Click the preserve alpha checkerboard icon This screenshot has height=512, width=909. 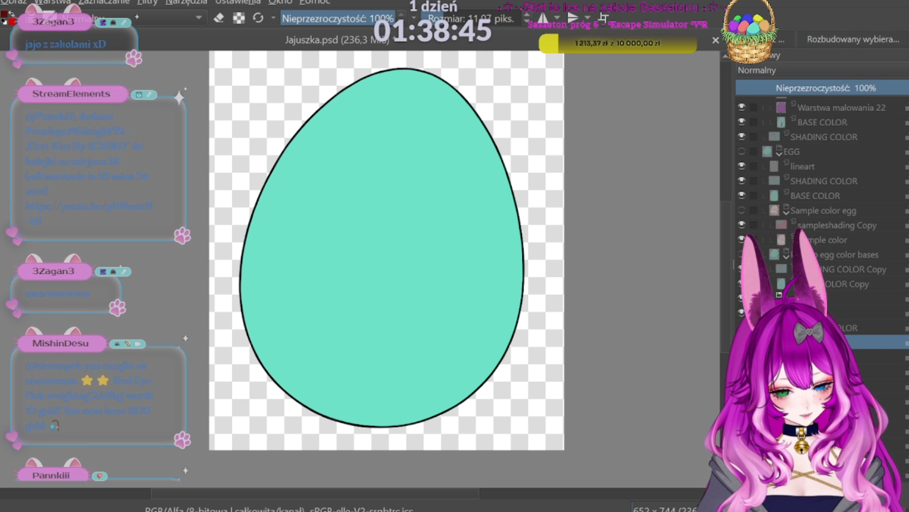(239, 18)
